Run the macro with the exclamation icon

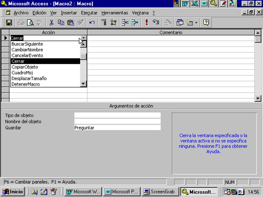147,22
